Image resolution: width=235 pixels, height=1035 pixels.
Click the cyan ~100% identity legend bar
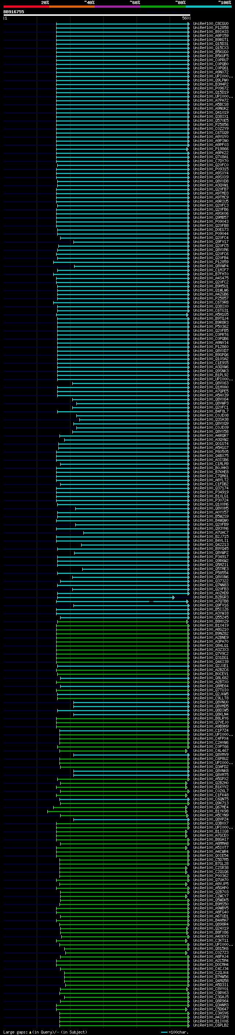point(209,7)
